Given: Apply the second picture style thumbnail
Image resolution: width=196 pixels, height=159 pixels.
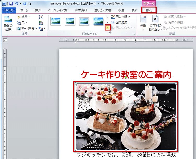Looking at the screenshot, I should pos(70,21).
